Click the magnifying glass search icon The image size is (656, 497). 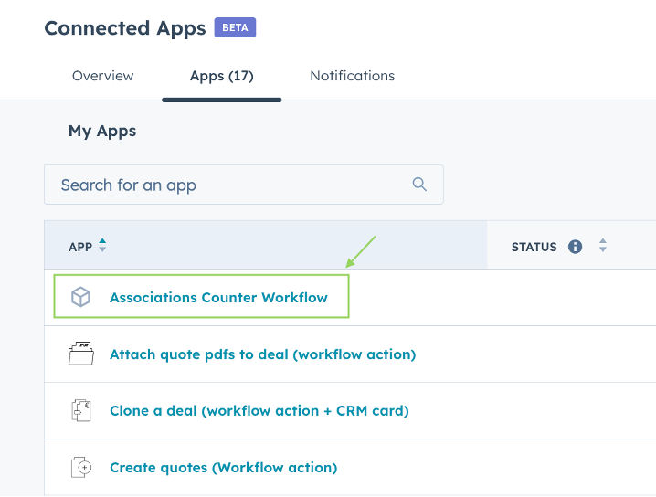419,185
